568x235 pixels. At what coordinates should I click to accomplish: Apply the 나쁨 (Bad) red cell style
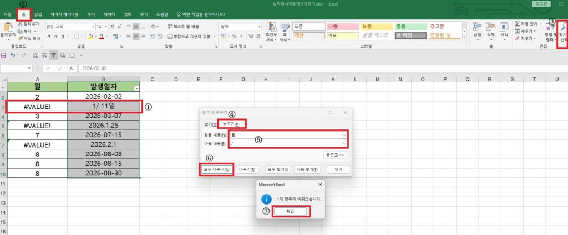click(342, 27)
